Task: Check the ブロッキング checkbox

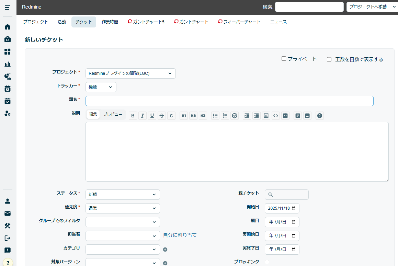Action: pos(267,262)
